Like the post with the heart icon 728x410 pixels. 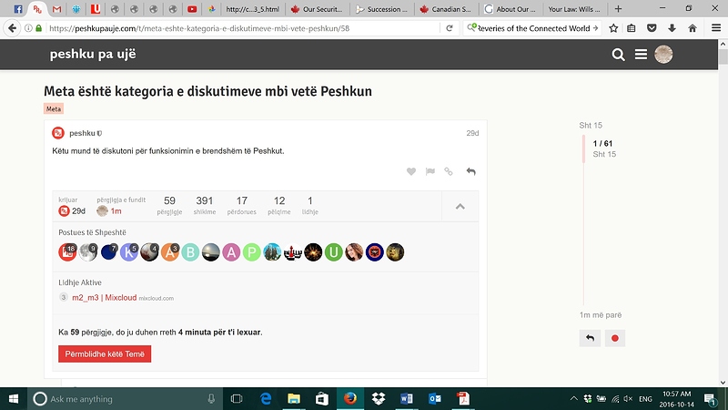coord(411,171)
